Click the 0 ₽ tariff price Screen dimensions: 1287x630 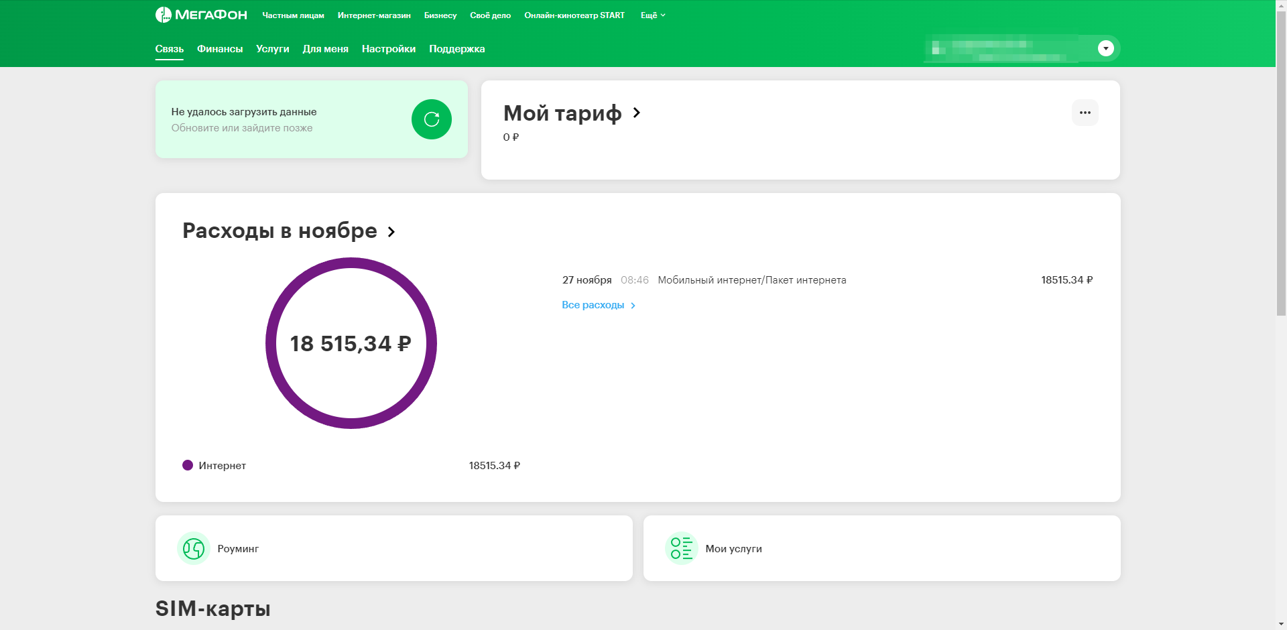point(511,137)
